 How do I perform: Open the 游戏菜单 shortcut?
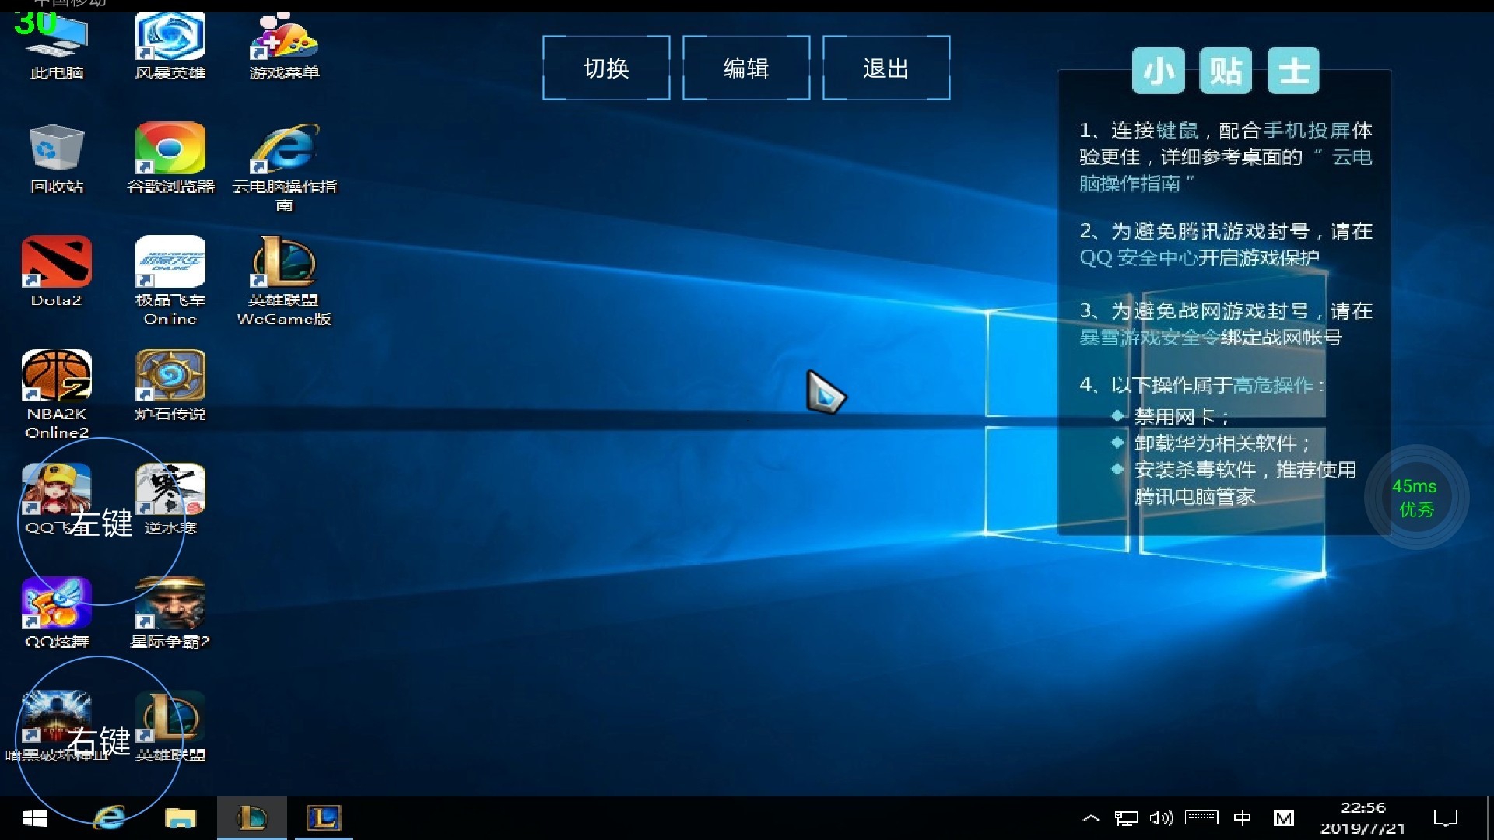(x=284, y=46)
